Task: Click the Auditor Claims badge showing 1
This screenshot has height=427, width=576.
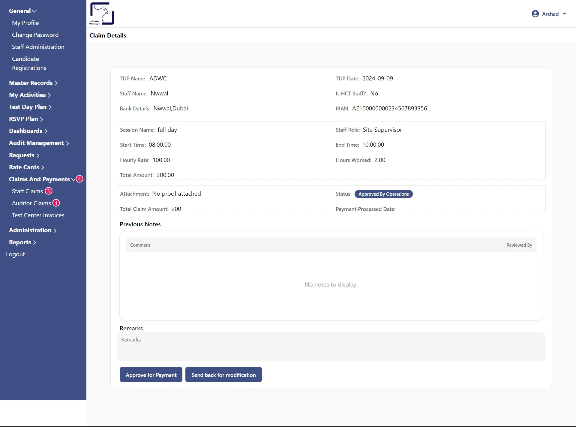Action: tap(55, 203)
